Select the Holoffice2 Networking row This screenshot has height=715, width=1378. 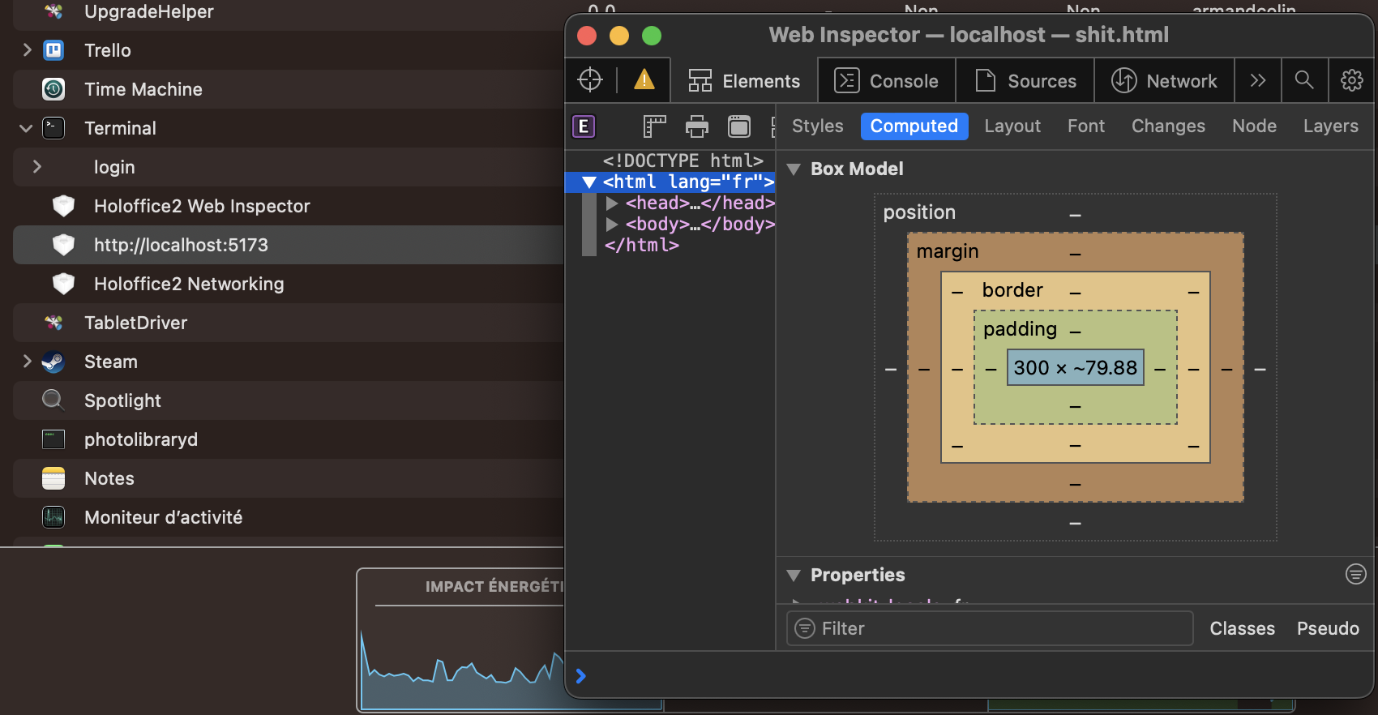point(289,284)
